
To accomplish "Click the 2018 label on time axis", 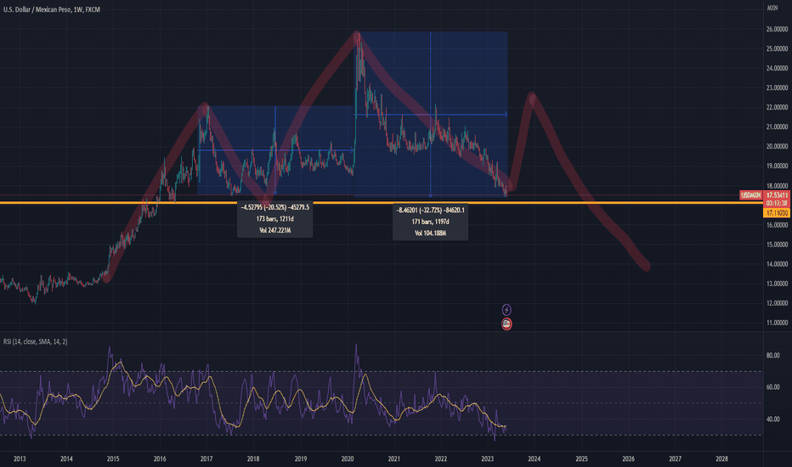I will (x=253, y=459).
